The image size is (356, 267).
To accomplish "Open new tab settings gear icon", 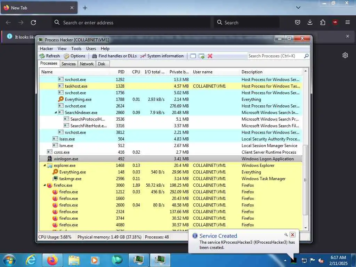I will point(345,55).
